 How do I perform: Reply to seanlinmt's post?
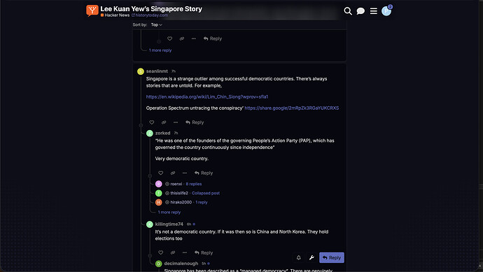[195, 122]
